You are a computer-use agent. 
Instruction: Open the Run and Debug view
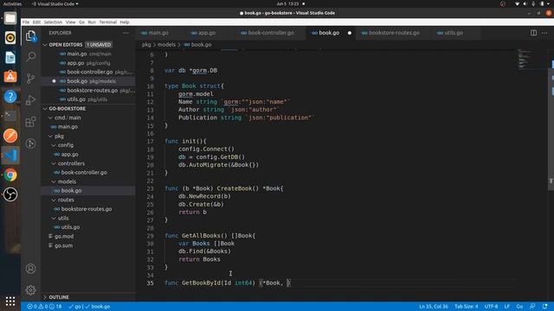pyautogui.click(x=31, y=100)
